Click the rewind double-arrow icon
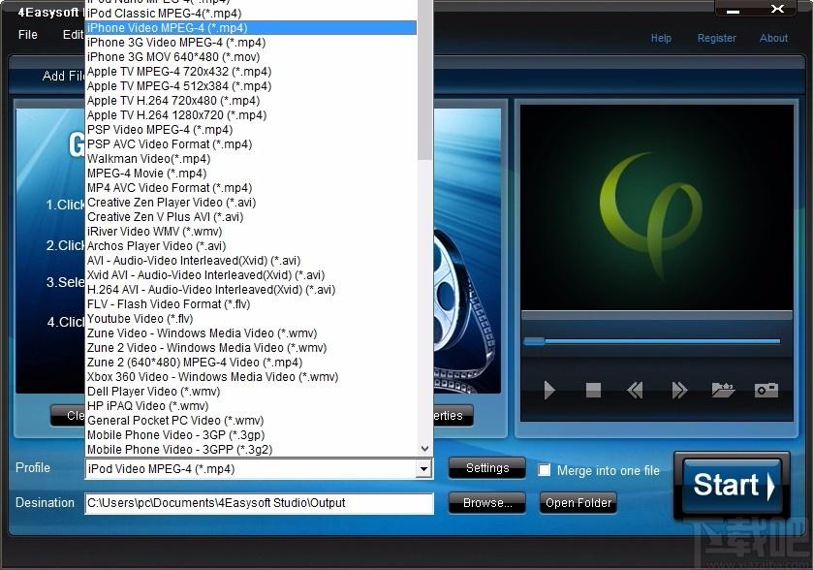 [635, 391]
